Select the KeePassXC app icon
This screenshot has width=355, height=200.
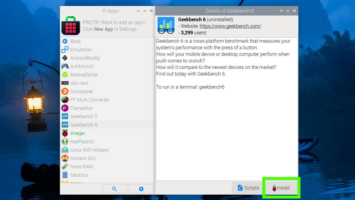point(65,141)
